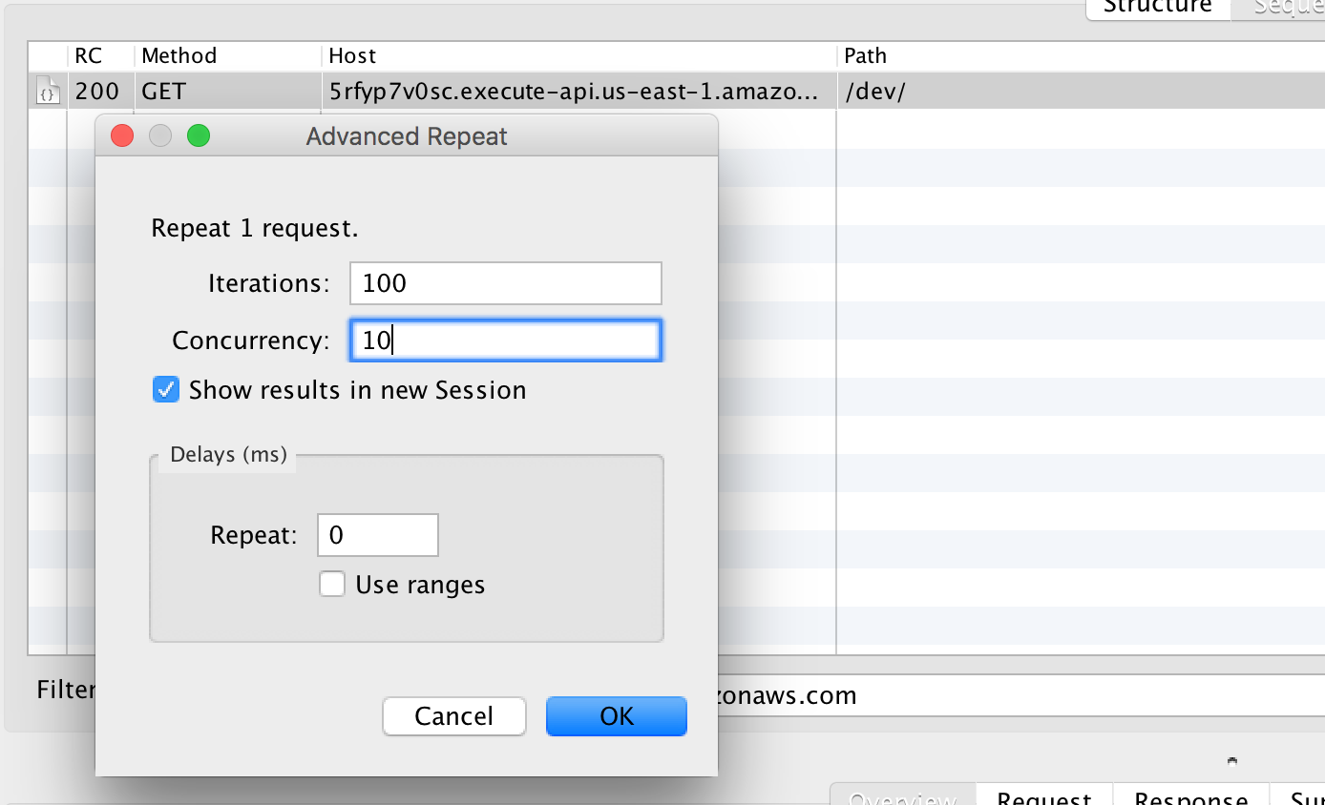Click the green zoom button on Advanced Repeat
Image resolution: width=1325 pixels, height=805 pixels.
pos(198,135)
